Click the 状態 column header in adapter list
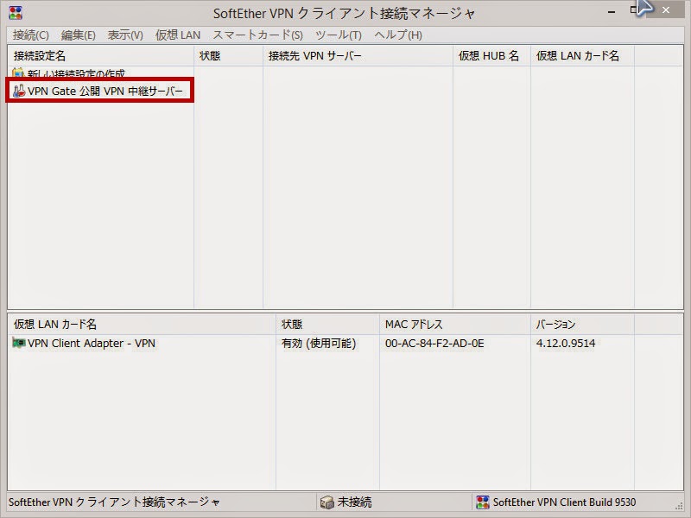 294,323
